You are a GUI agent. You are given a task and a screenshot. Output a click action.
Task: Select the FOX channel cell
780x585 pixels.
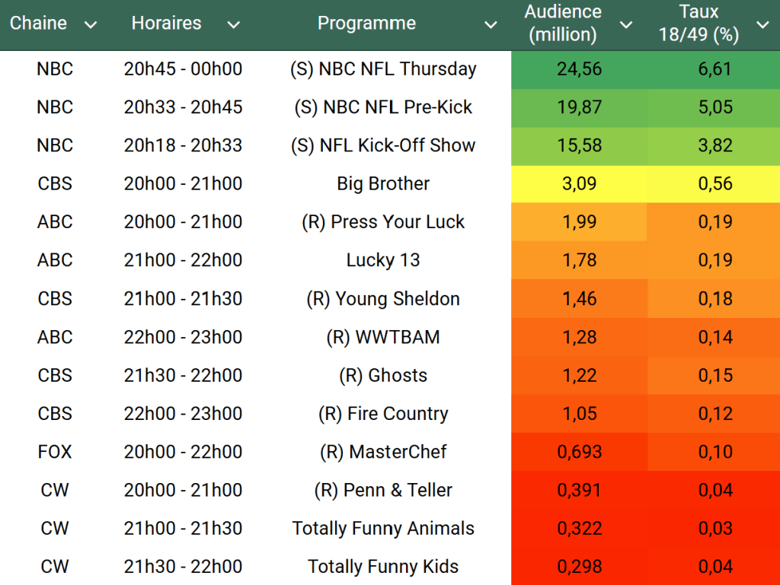click(x=55, y=452)
